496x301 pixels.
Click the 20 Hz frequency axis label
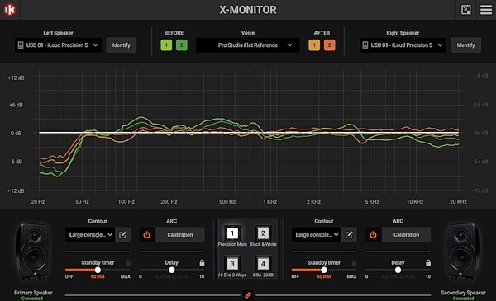coord(38,201)
